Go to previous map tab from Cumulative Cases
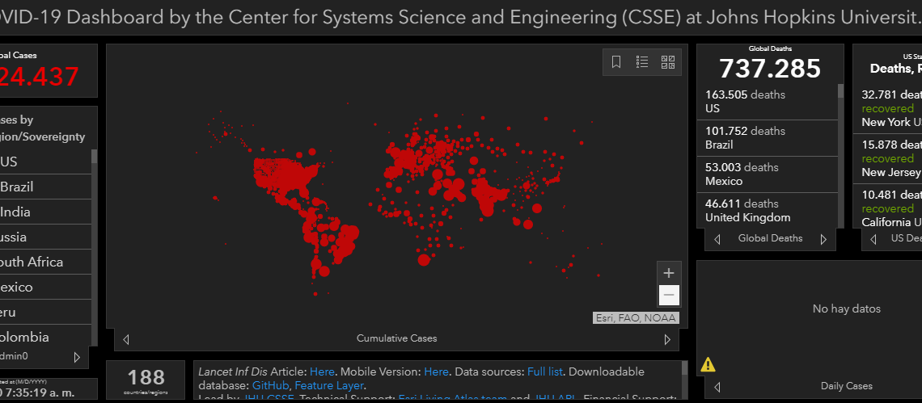 (126, 339)
